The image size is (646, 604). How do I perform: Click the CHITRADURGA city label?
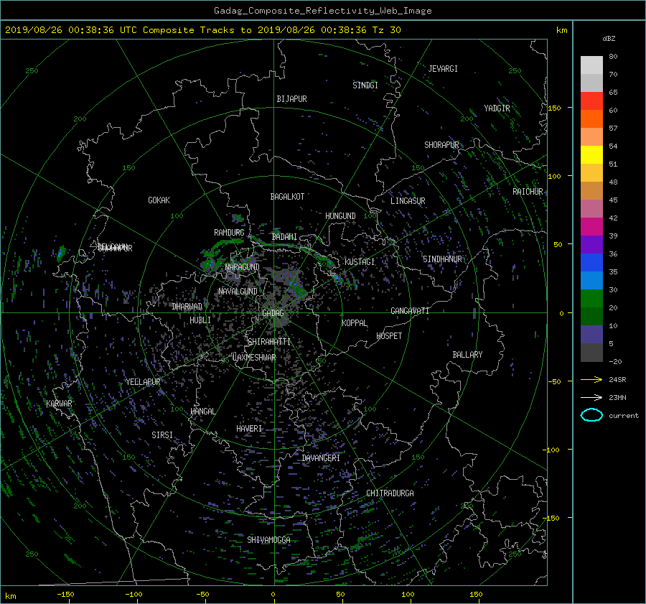tap(390, 493)
